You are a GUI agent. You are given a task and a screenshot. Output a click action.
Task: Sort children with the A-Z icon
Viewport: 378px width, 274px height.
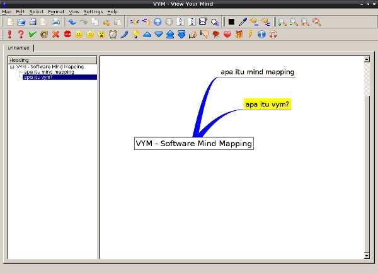[180, 22]
